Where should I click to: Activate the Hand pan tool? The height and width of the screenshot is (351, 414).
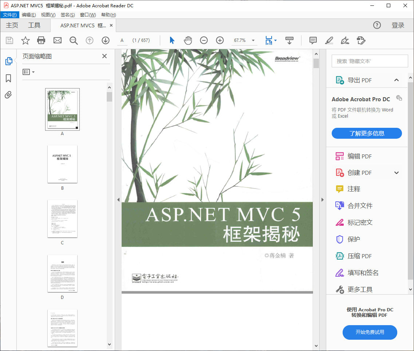[188, 40]
